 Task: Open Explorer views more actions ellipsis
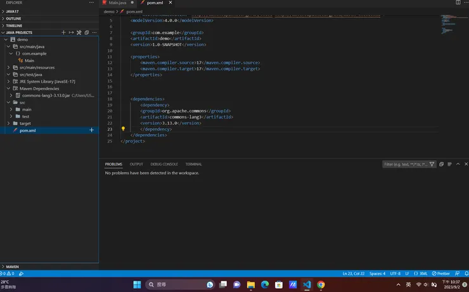[x=91, y=3]
